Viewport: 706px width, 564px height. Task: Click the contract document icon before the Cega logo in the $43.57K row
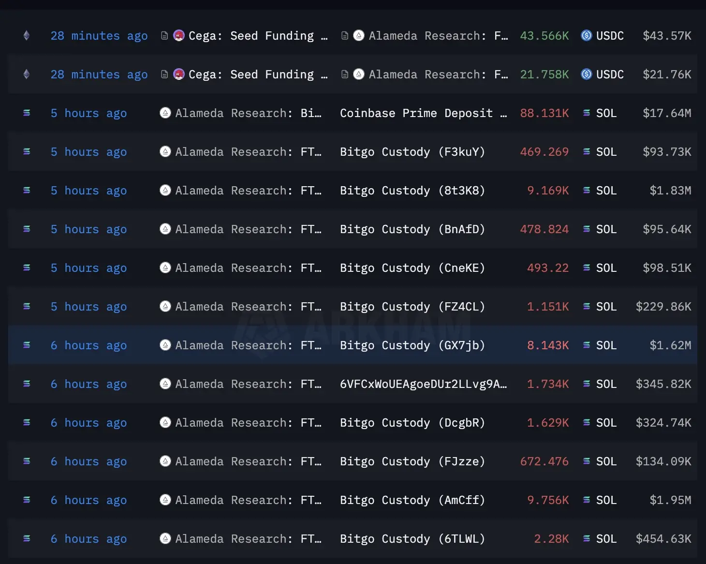[x=164, y=35]
